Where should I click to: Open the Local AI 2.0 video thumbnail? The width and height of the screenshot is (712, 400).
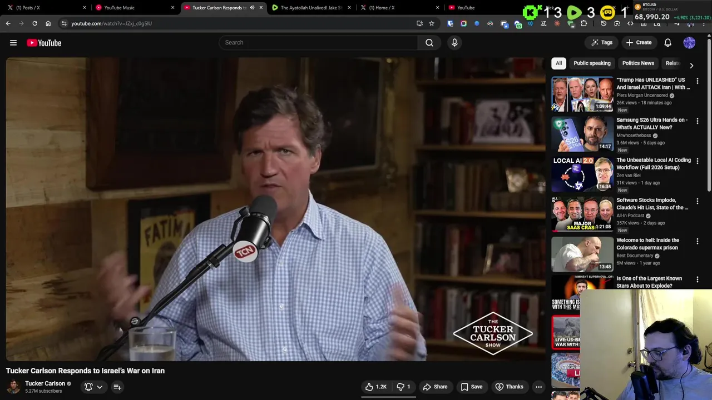[x=582, y=174]
